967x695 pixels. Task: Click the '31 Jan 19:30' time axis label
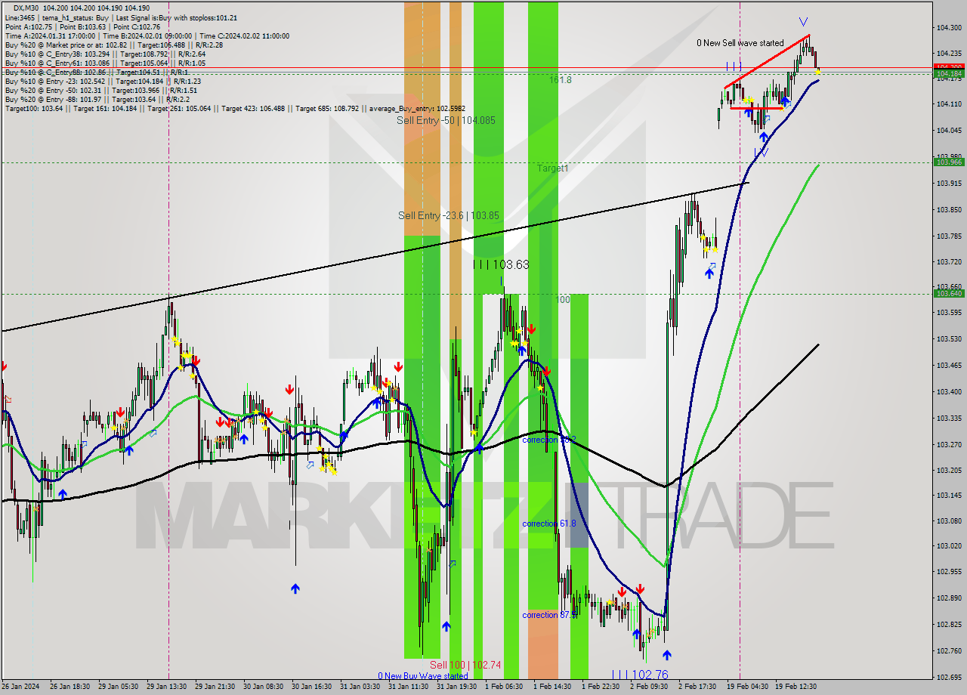(456, 687)
